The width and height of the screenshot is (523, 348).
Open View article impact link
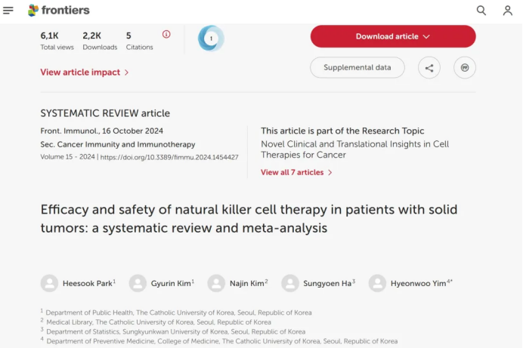tap(85, 72)
